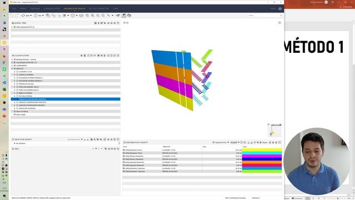The width and height of the screenshot is (355, 200).
Task: Click the search field in the toolbar
Action: point(265,16)
